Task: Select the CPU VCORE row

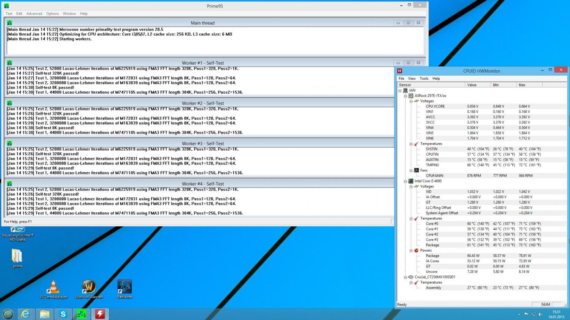Action: pyautogui.click(x=482, y=107)
